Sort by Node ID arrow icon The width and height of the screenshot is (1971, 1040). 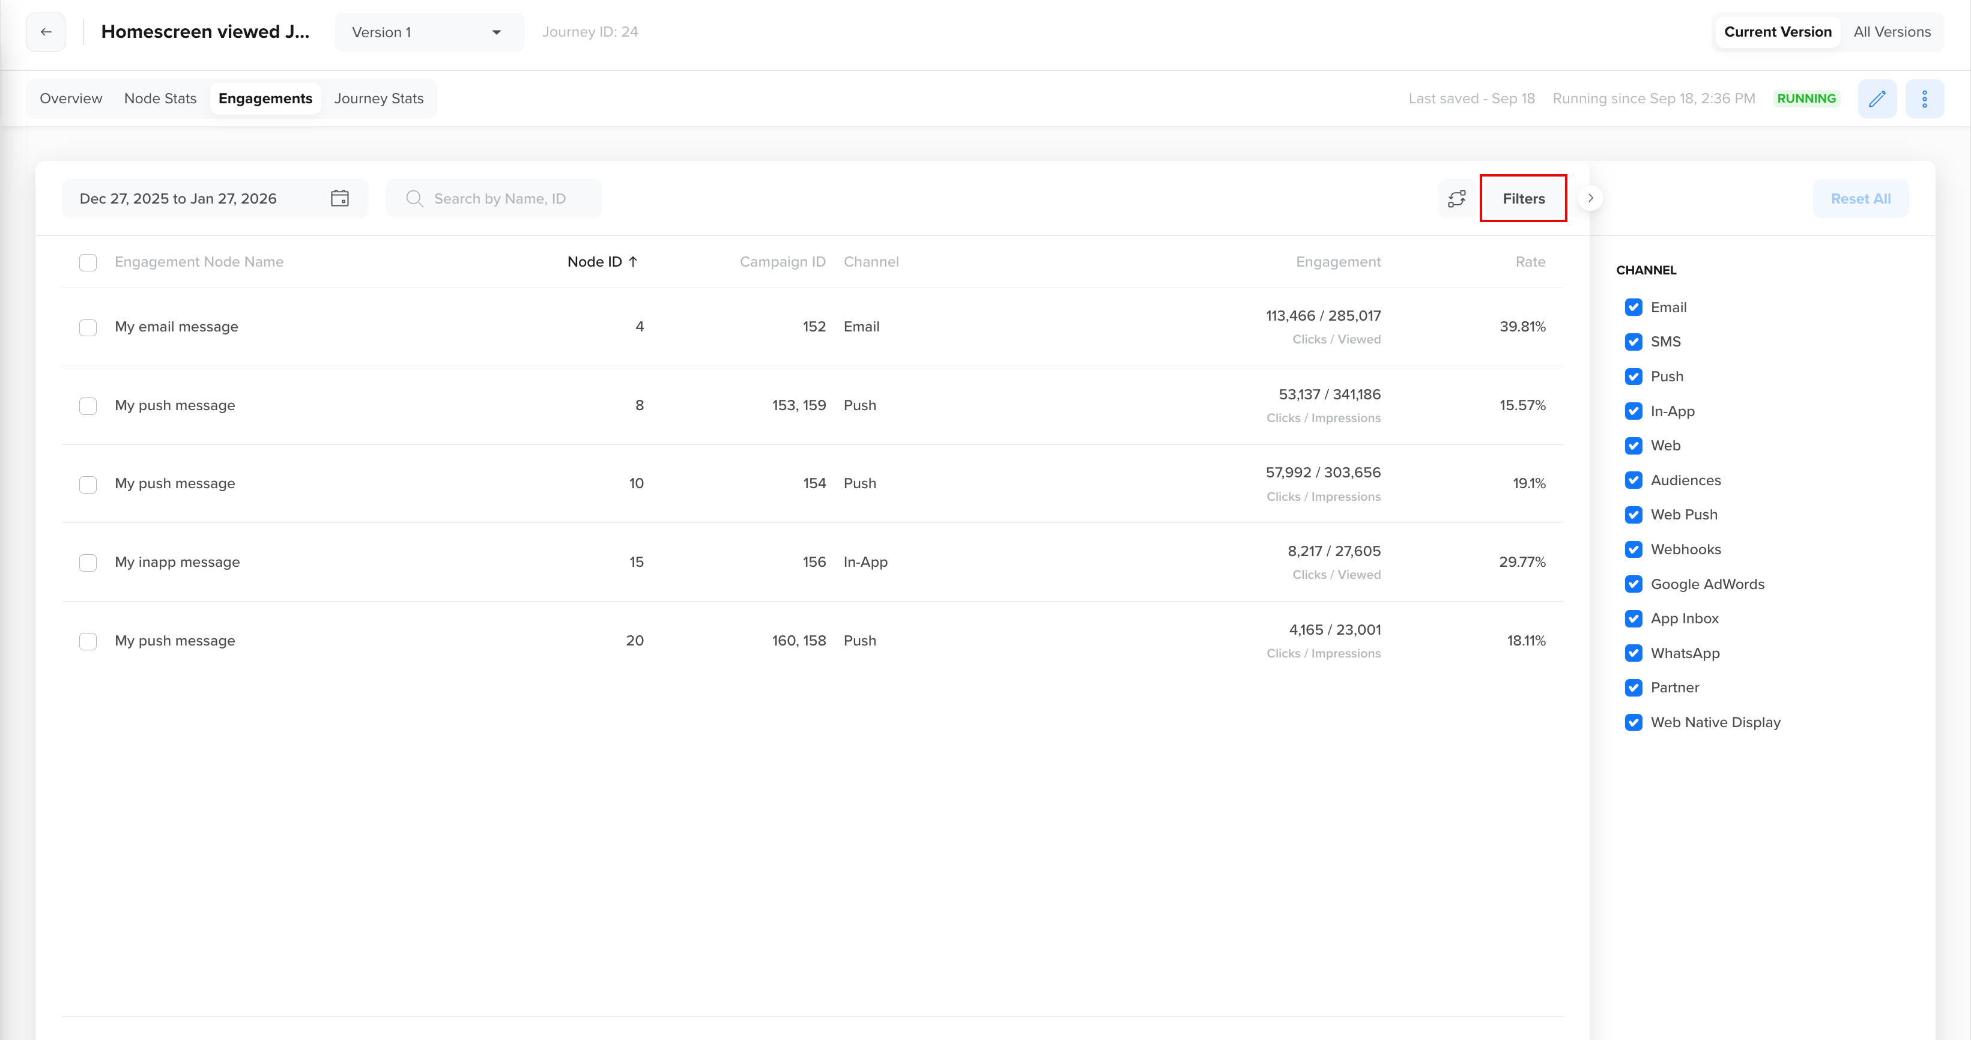(x=633, y=262)
